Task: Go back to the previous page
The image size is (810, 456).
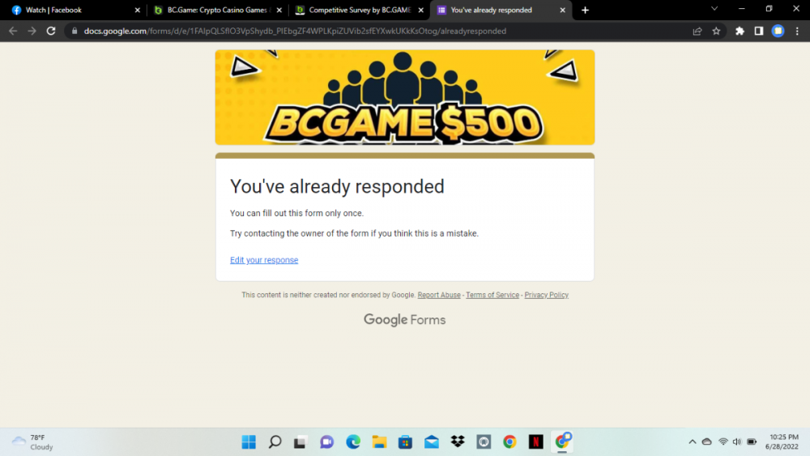Action: (13, 31)
